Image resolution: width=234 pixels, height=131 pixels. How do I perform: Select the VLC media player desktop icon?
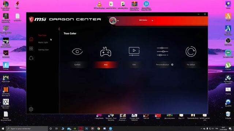99,5
